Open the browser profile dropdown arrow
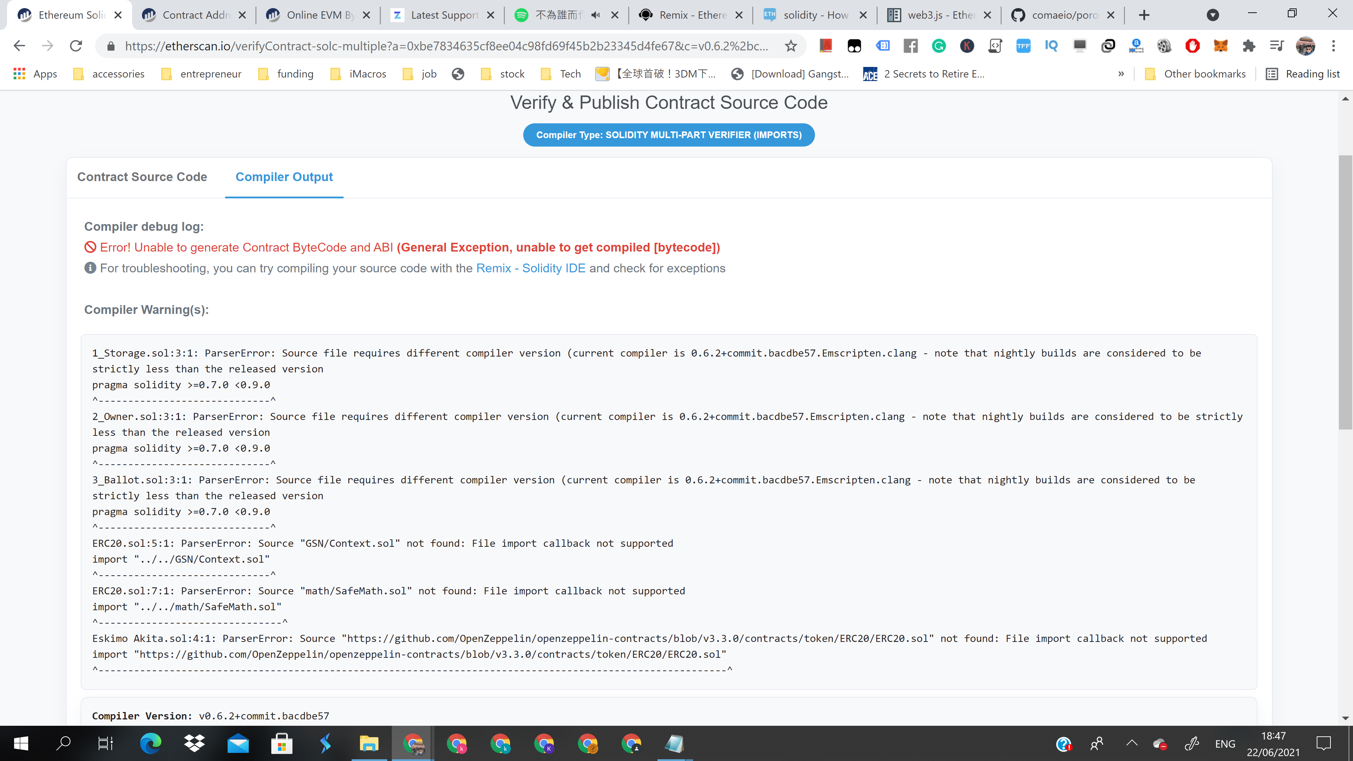Image resolution: width=1353 pixels, height=761 pixels. coord(1213,15)
